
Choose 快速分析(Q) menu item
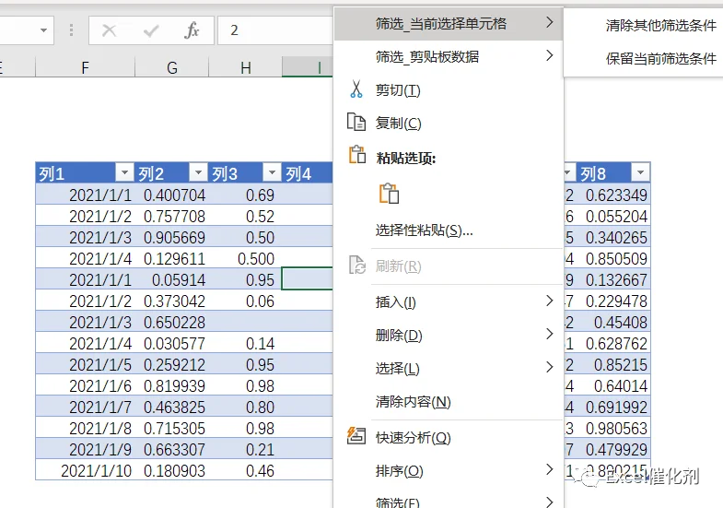tap(449, 437)
